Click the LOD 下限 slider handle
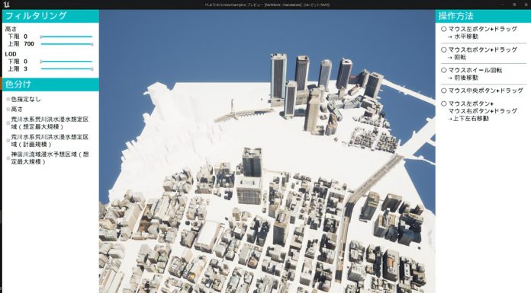531x293 pixels. (41, 62)
